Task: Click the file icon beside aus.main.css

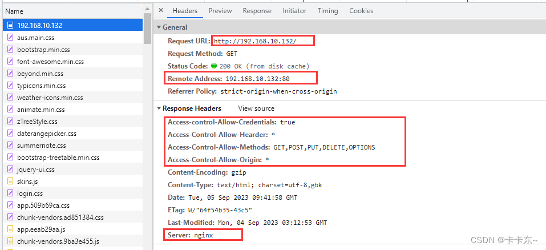Action: click(x=10, y=37)
